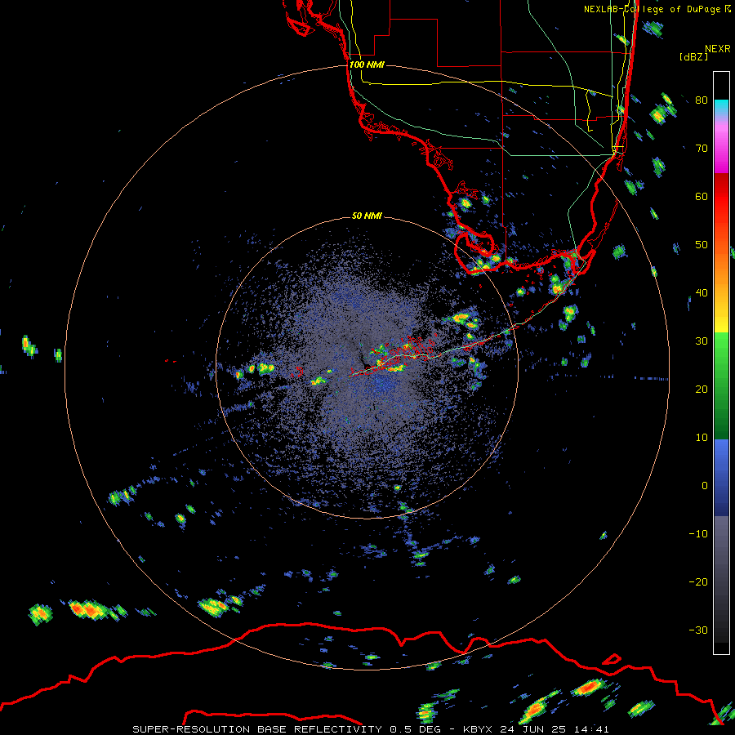Click the "[dBZ]" unit label
The height and width of the screenshot is (735, 735).
coord(693,56)
